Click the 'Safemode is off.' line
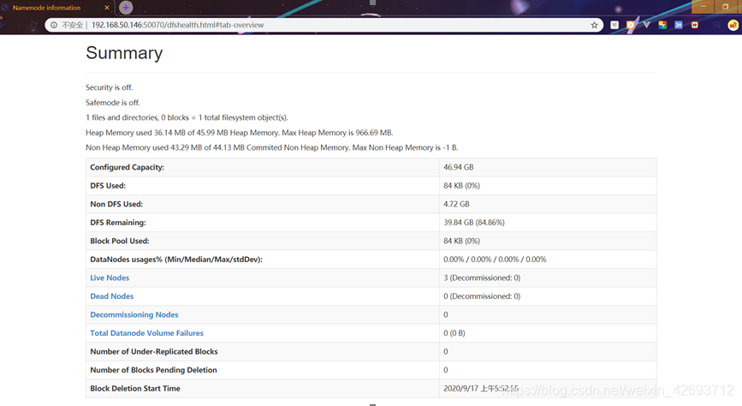 [113, 102]
